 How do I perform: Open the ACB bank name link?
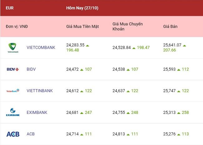point(31,134)
